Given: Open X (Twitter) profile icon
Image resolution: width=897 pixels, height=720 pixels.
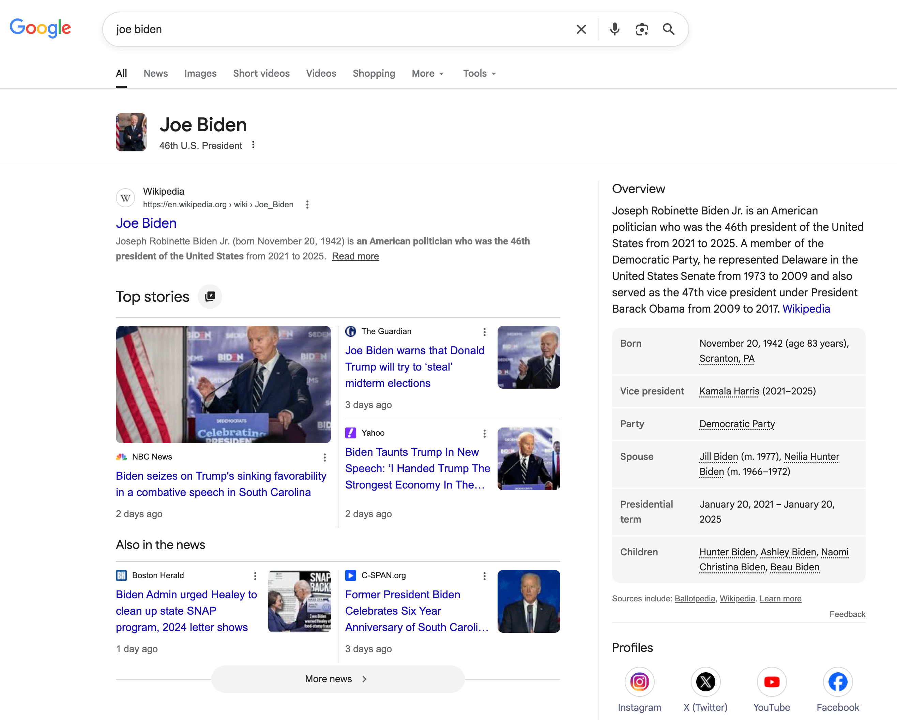Looking at the screenshot, I should (x=705, y=682).
